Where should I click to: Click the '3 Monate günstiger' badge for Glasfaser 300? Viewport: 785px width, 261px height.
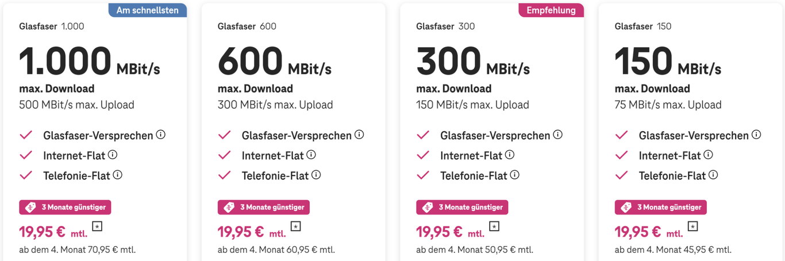point(462,207)
